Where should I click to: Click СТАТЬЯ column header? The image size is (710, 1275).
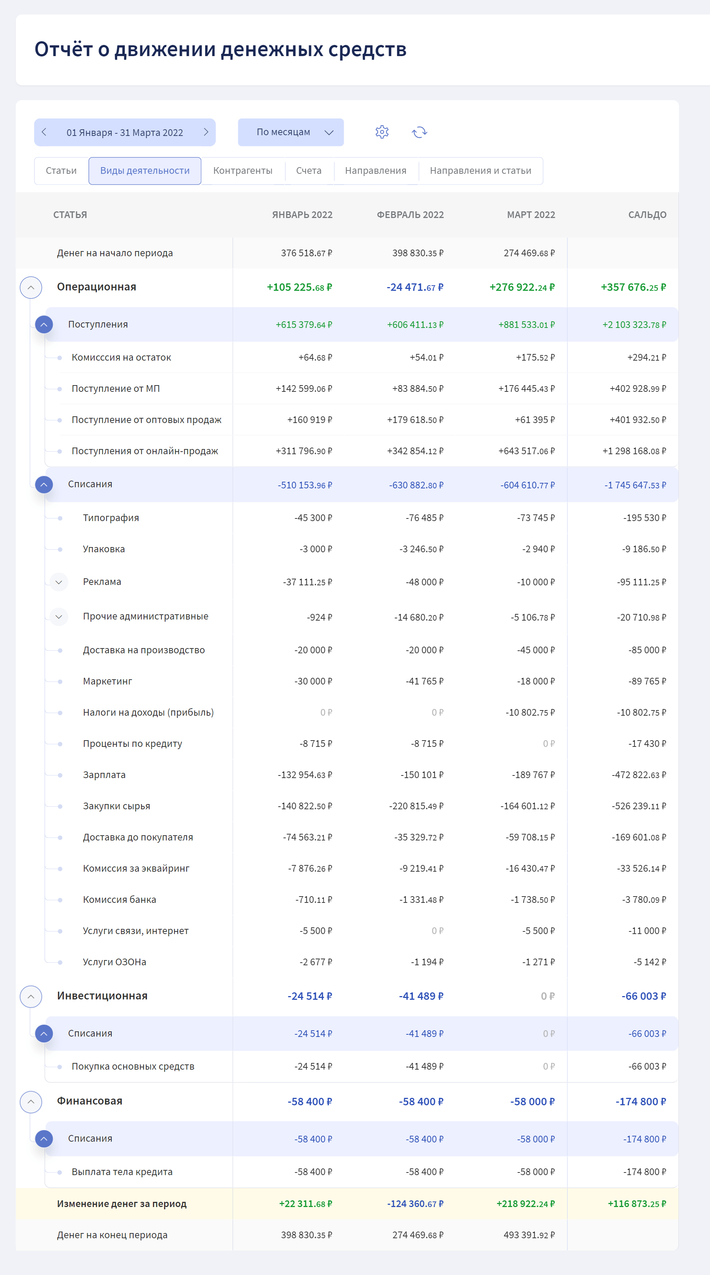(70, 215)
